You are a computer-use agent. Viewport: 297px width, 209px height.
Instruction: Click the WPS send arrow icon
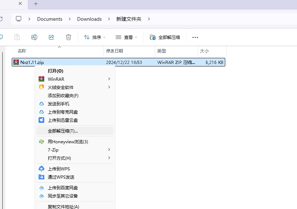[41, 177]
